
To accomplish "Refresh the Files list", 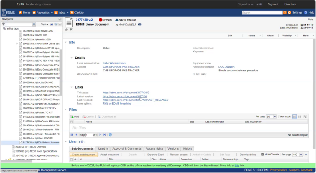I will point(110,134).
